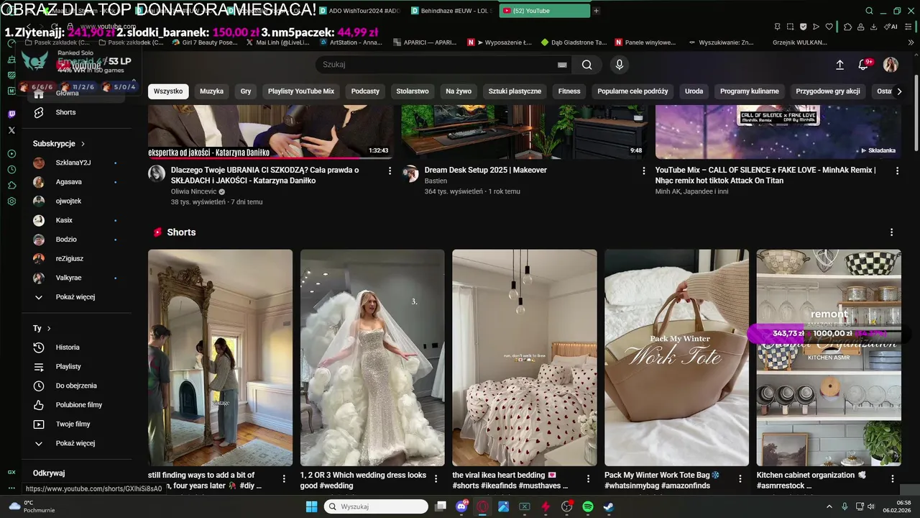The width and height of the screenshot is (920, 518).
Task: Show hidden system tray icons chevron
Action: [829, 506]
